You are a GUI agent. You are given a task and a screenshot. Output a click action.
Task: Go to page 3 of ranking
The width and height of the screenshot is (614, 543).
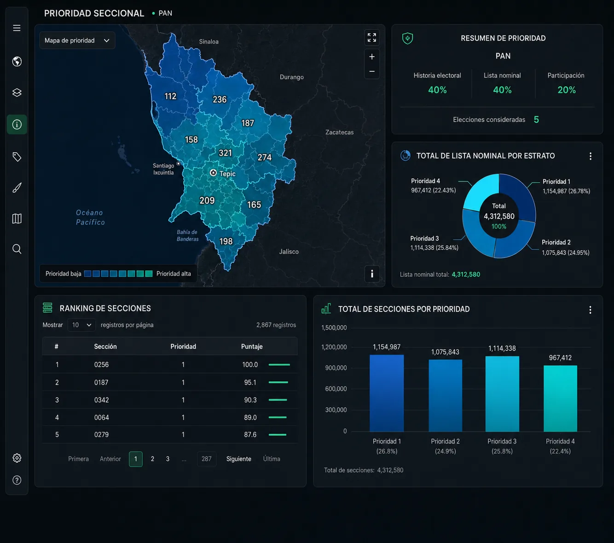pyautogui.click(x=168, y=459)
